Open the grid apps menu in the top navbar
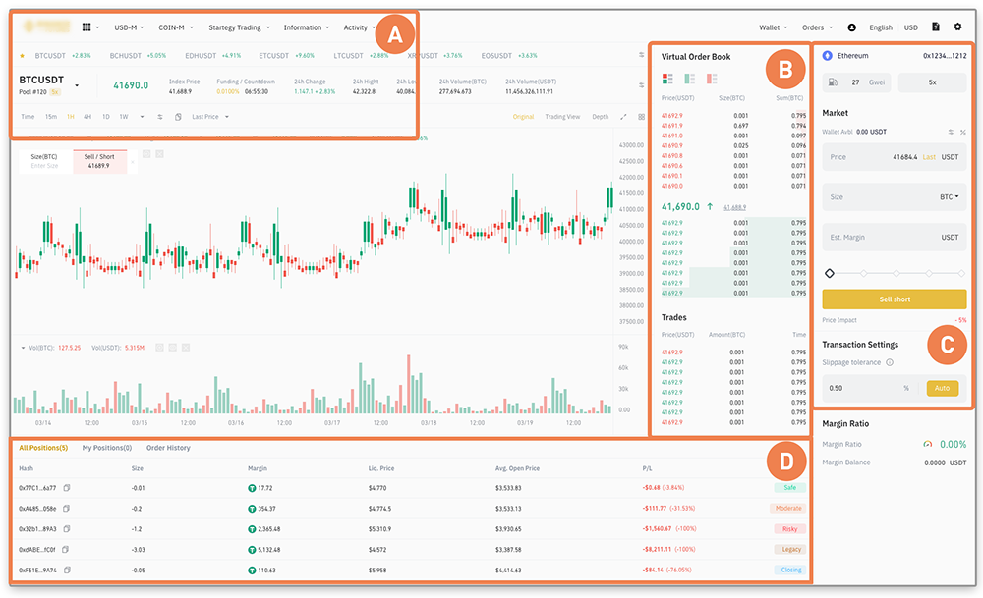 (x=87, y=27)
